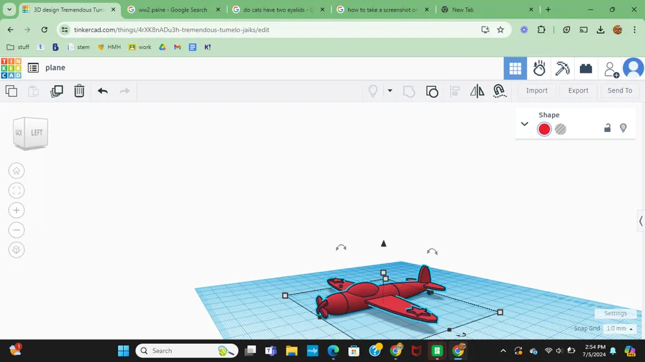Duplicate and repeat the selected shape

56,91
